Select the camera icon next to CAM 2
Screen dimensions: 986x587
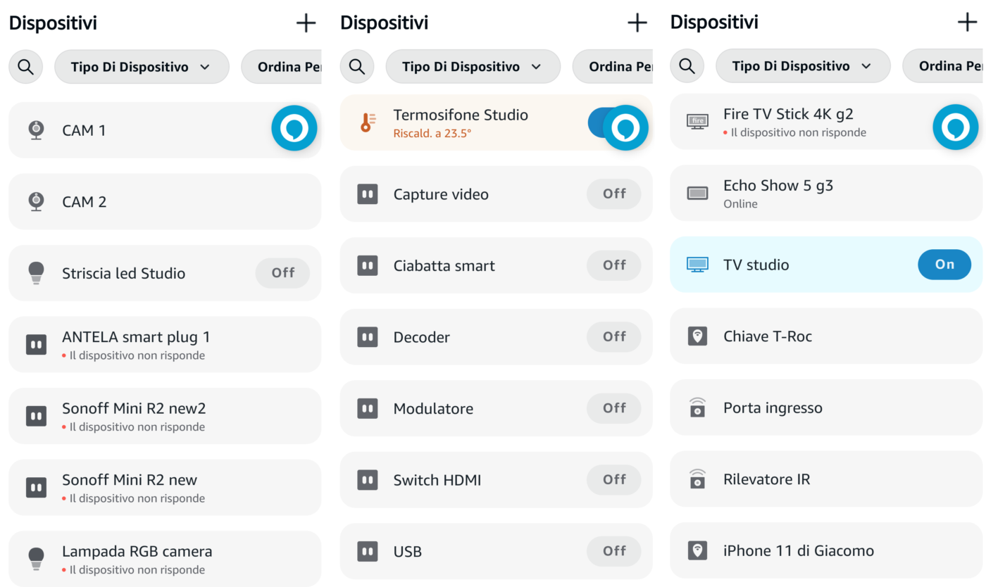tap(36, 202)
